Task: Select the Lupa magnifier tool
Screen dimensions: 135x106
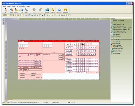Action: point(26,10)
